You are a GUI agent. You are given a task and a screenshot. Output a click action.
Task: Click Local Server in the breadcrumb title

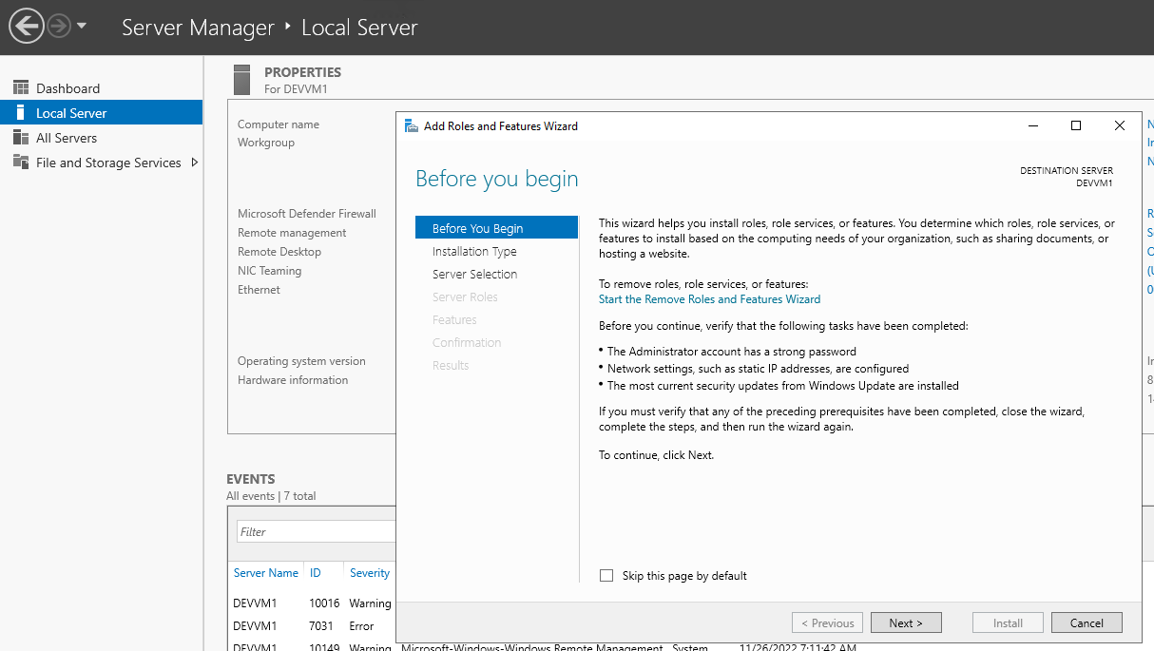click(x=359, y=28)
